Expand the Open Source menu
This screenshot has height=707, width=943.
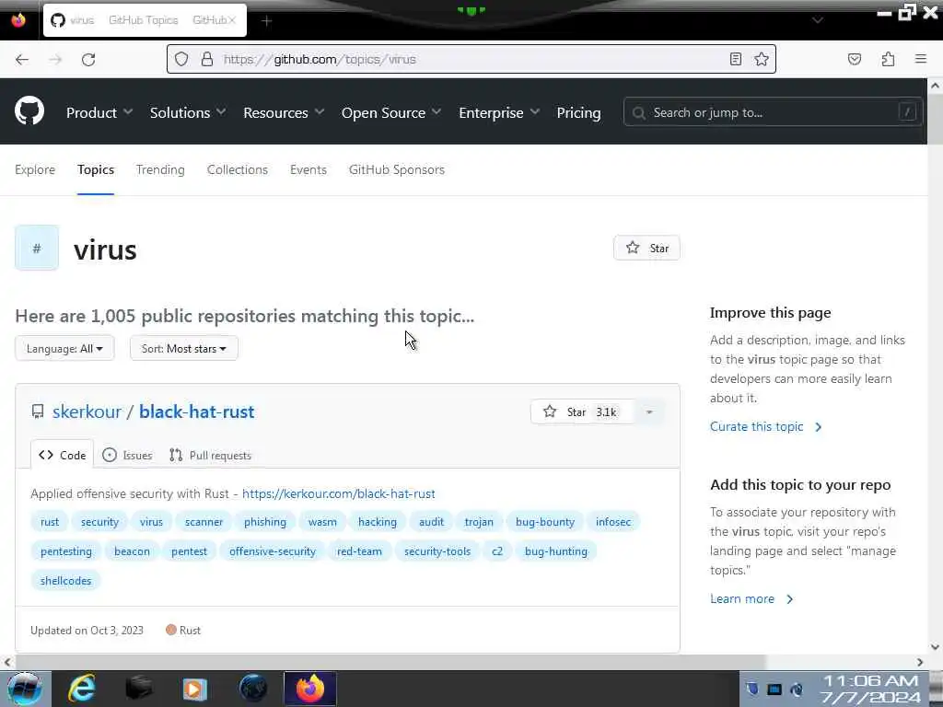tap(390, 112)
